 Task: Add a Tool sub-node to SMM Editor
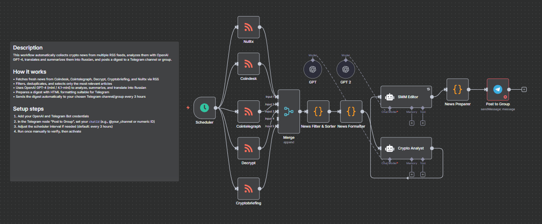point(423,123)
